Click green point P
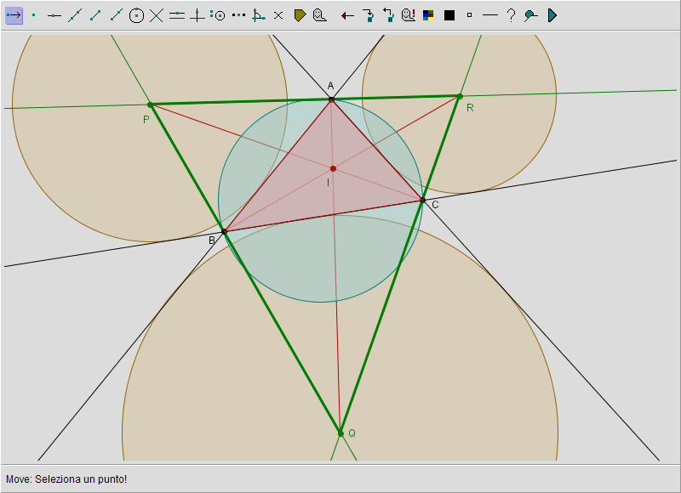Screen dimensions: 681x493 (x=151, y=105)
